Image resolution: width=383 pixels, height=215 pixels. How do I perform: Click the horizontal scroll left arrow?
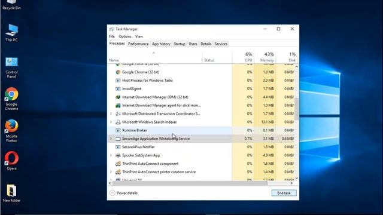(110, 183)
